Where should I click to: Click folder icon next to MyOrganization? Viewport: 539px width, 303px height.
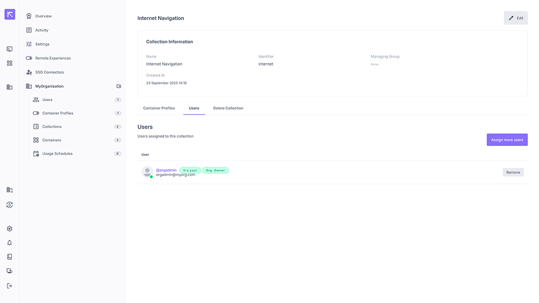tap(119, 86)
